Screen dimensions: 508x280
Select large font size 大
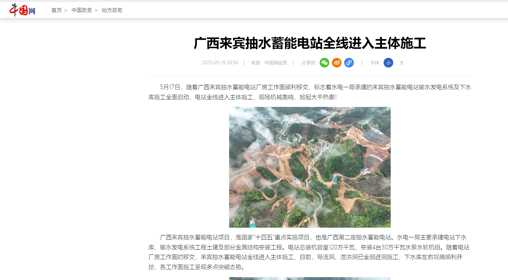click(x=401, y=63)
